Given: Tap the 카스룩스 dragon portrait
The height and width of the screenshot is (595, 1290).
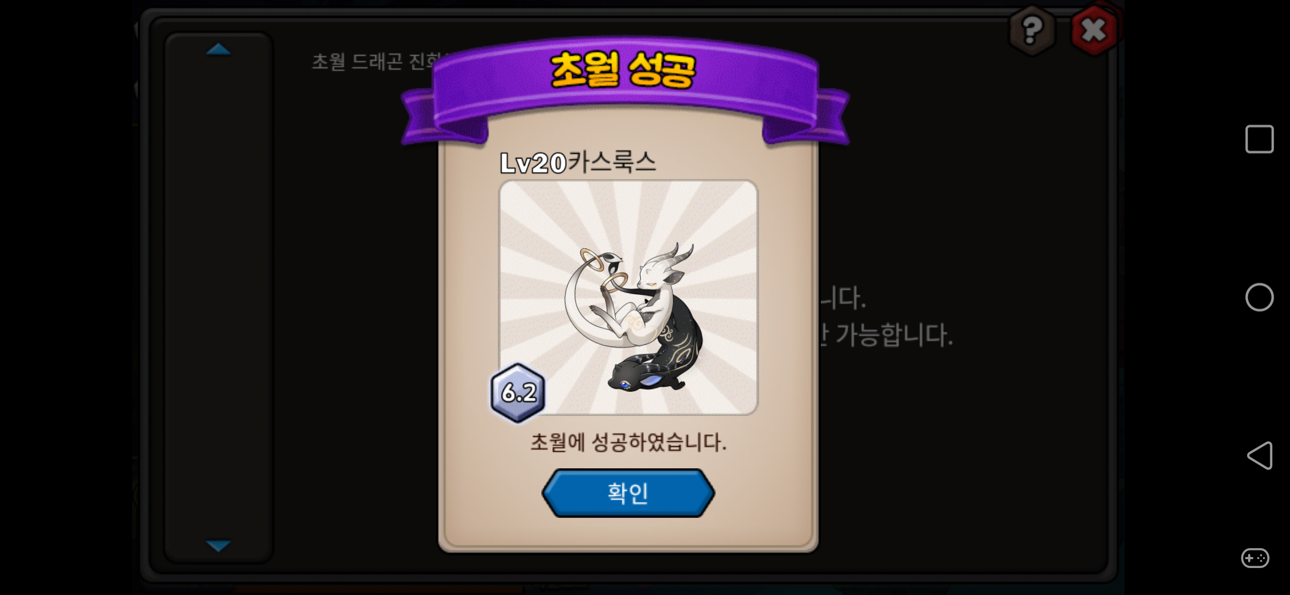Looking at the screenshot, I should pyautogui.click(x=628, y=297).
